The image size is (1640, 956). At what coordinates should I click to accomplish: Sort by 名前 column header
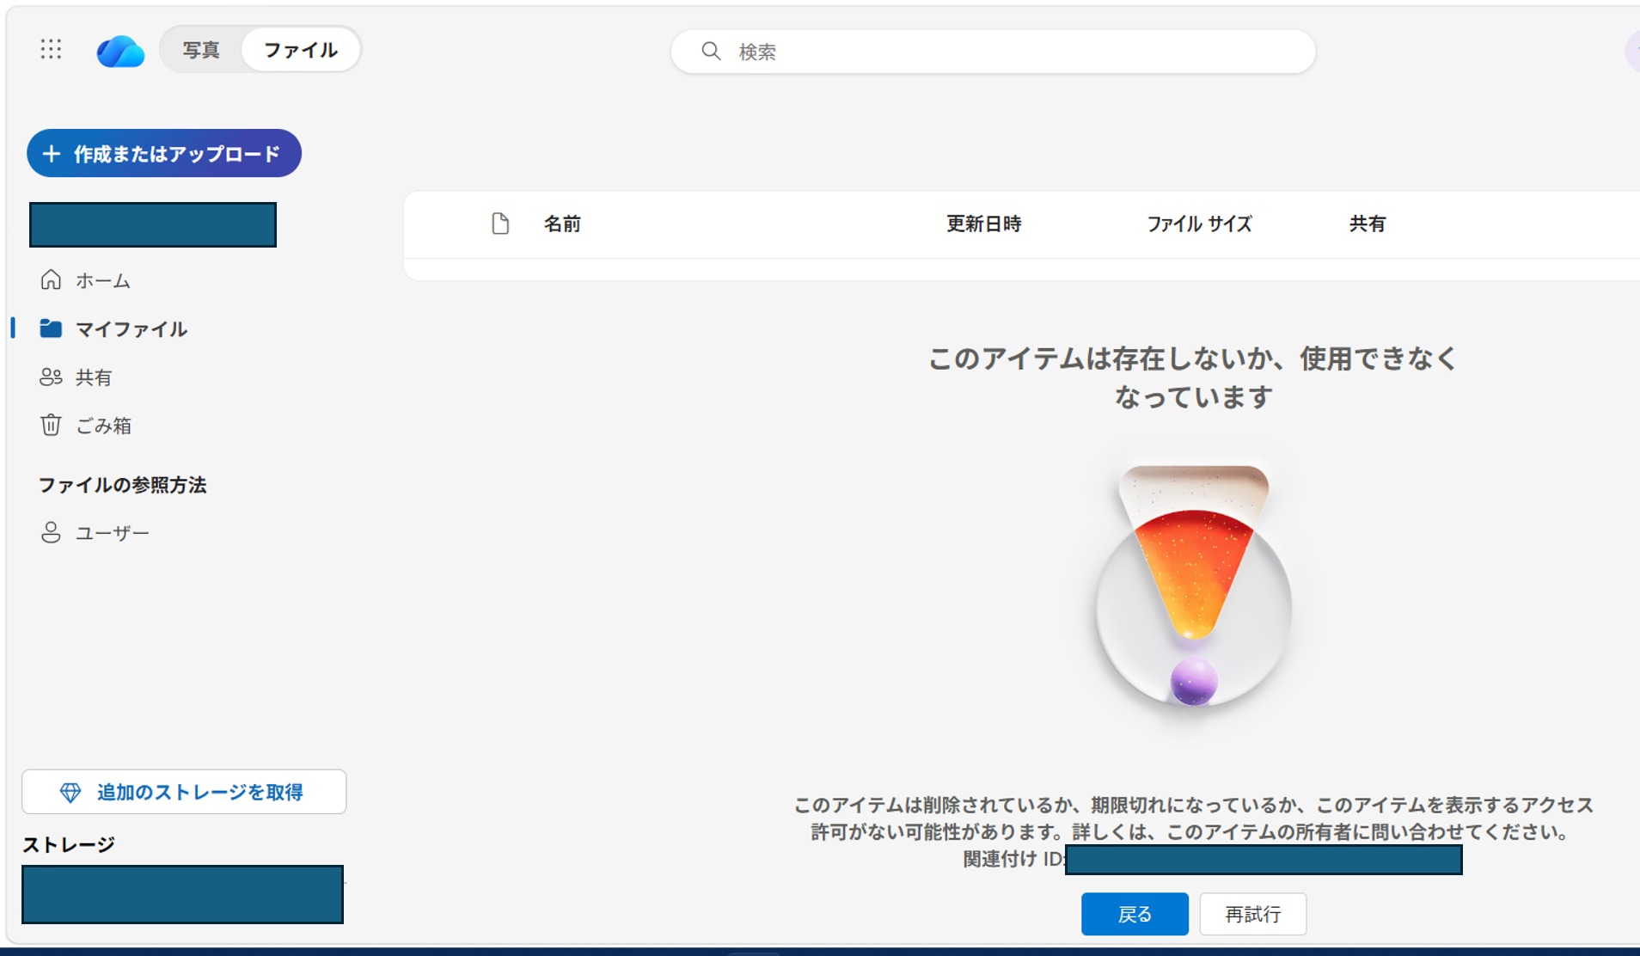tap(562, 224)
